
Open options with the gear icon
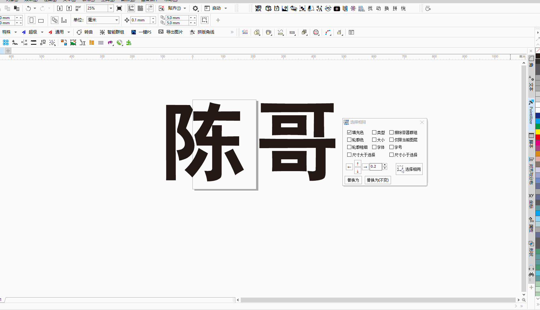click(195, 8)
